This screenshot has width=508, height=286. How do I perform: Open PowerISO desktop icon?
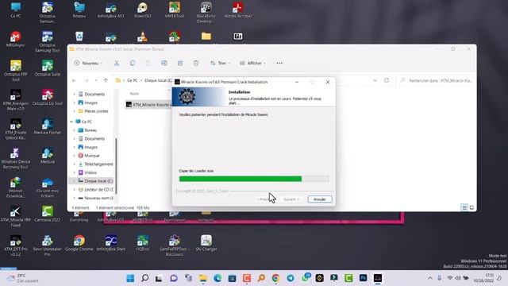click(x=143, y=10)
